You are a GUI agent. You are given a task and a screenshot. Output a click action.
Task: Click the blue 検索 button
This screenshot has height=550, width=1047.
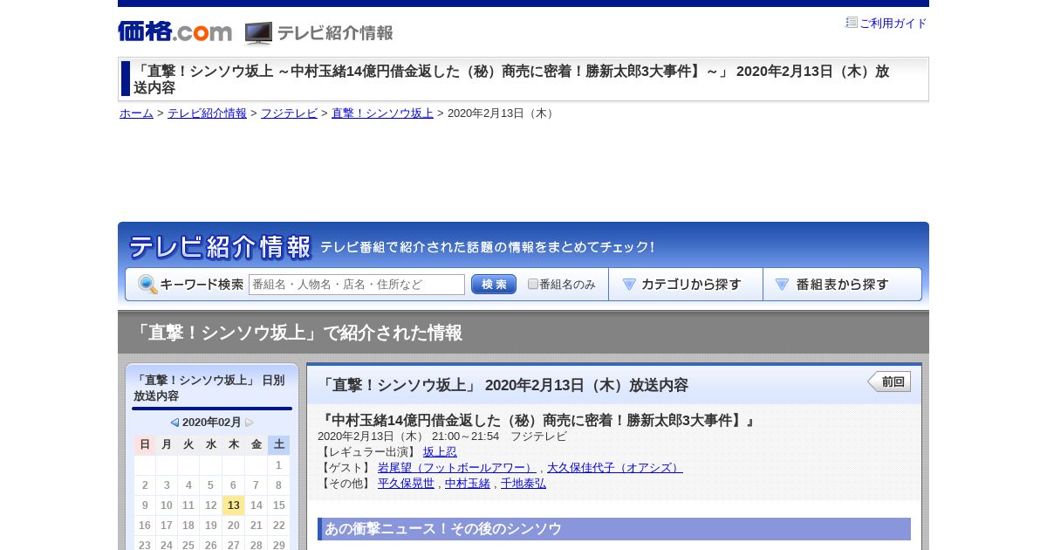[494, 285]
